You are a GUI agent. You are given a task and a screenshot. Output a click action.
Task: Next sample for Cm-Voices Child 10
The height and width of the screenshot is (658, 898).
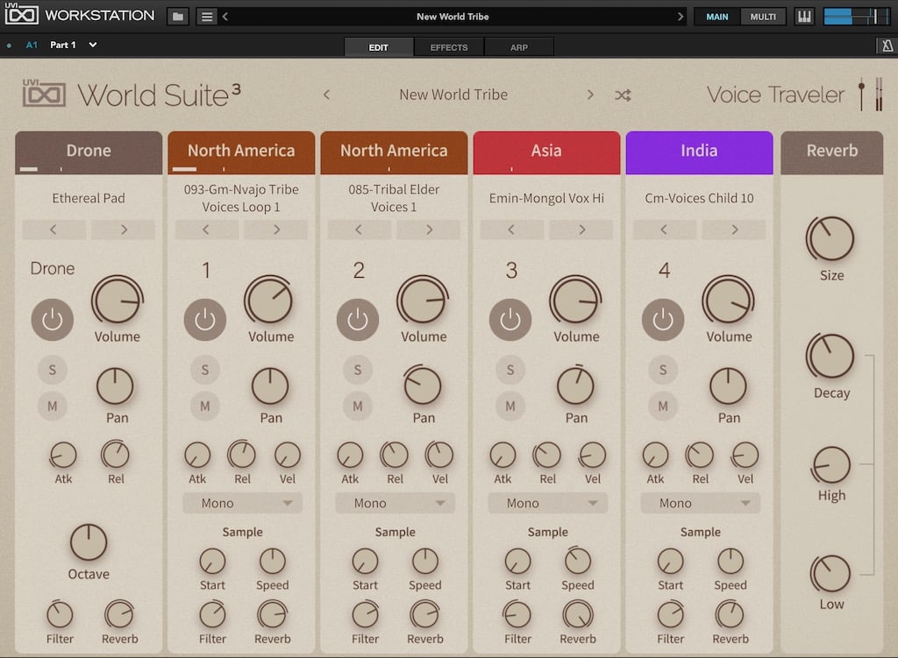[x=734, y=230]
